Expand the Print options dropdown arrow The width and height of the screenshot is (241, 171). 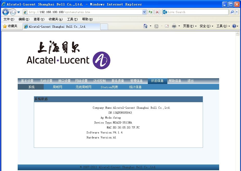[x=179, y=26]
